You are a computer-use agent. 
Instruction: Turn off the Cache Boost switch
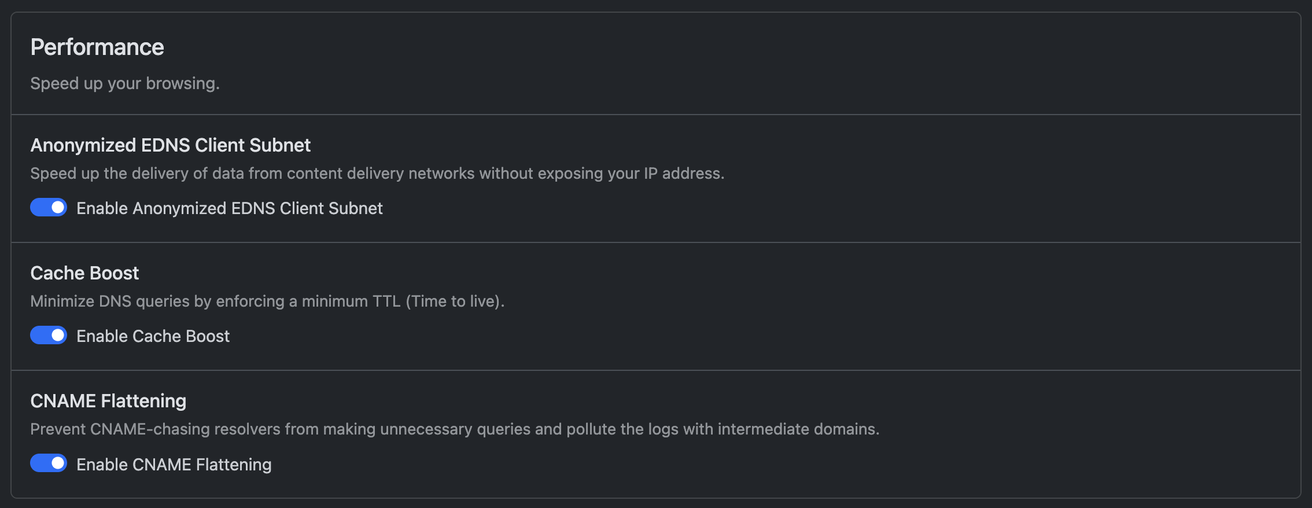pos(49,335)
